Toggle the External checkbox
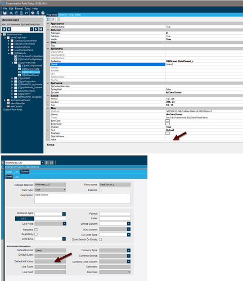The height and width of the screenshot is (281, 243). click(x=101, y=190)
